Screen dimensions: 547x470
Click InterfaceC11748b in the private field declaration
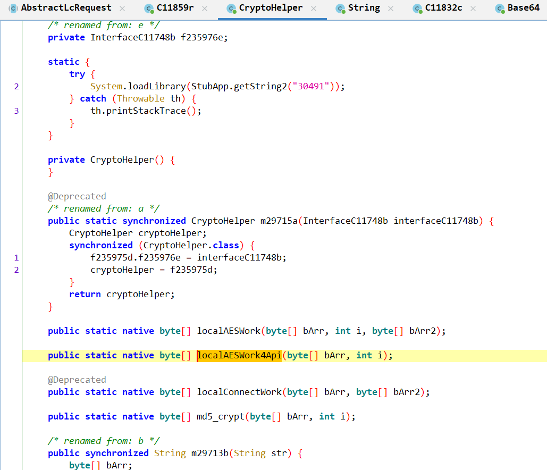pos(133,37)
